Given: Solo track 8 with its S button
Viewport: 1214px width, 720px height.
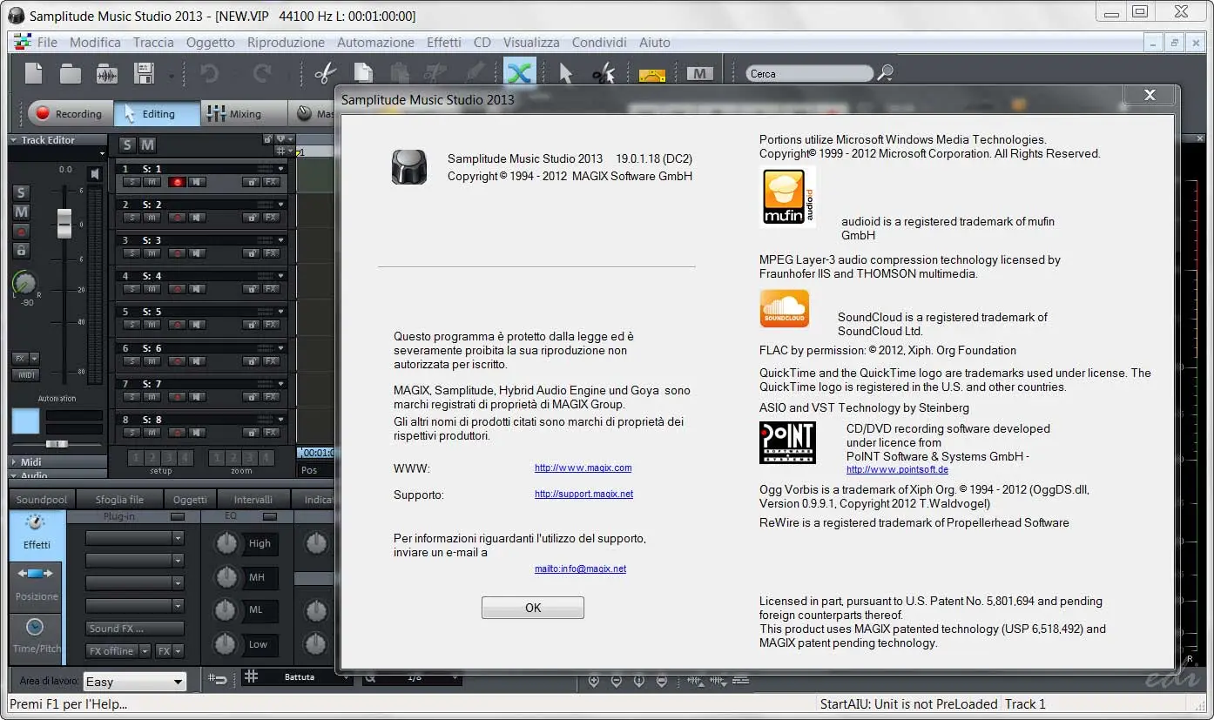Looking at the screenshot, I should [x=131, y=433].
